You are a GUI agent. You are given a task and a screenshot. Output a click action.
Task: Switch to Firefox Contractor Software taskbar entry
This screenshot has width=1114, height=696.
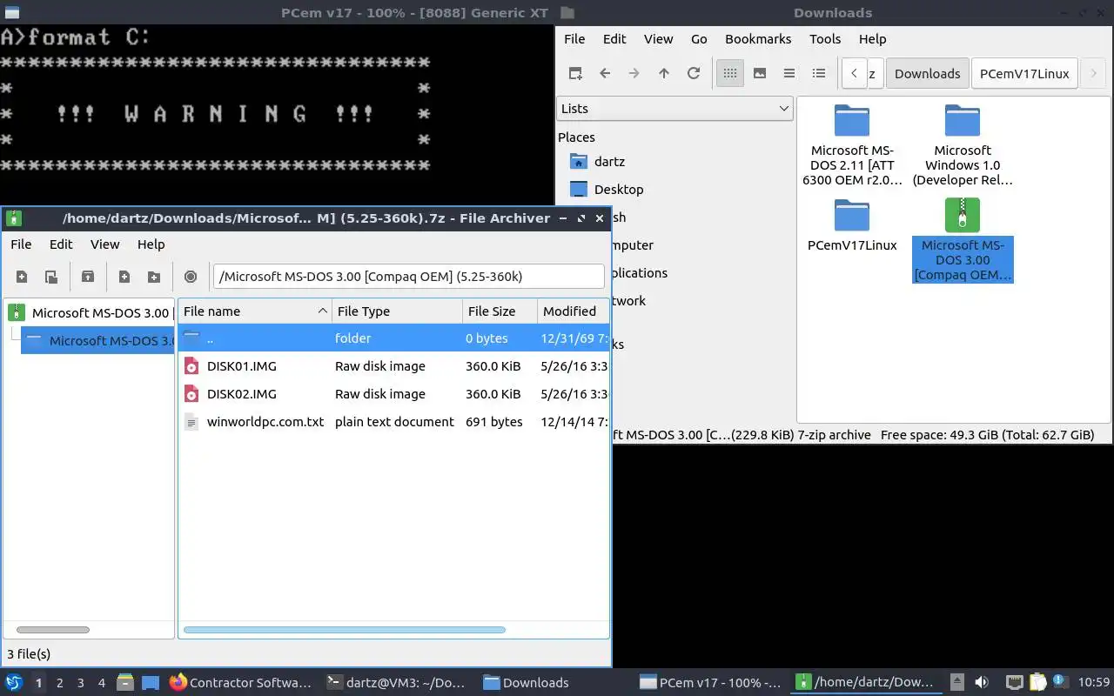pos(241,683)
